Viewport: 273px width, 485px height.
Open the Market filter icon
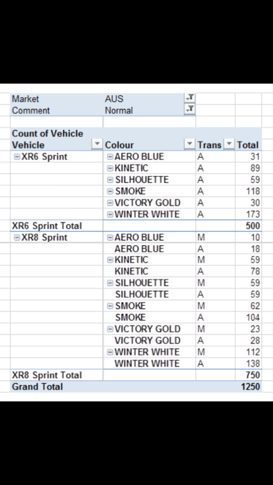[x=190, y=98]
